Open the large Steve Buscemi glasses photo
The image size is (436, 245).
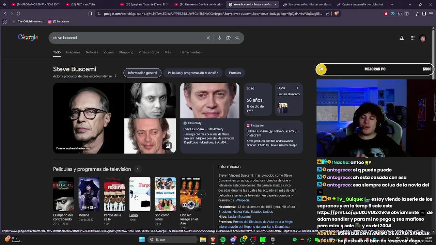click(x=89, y=118)
